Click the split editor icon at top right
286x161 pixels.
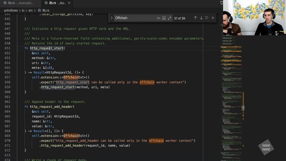222,3
